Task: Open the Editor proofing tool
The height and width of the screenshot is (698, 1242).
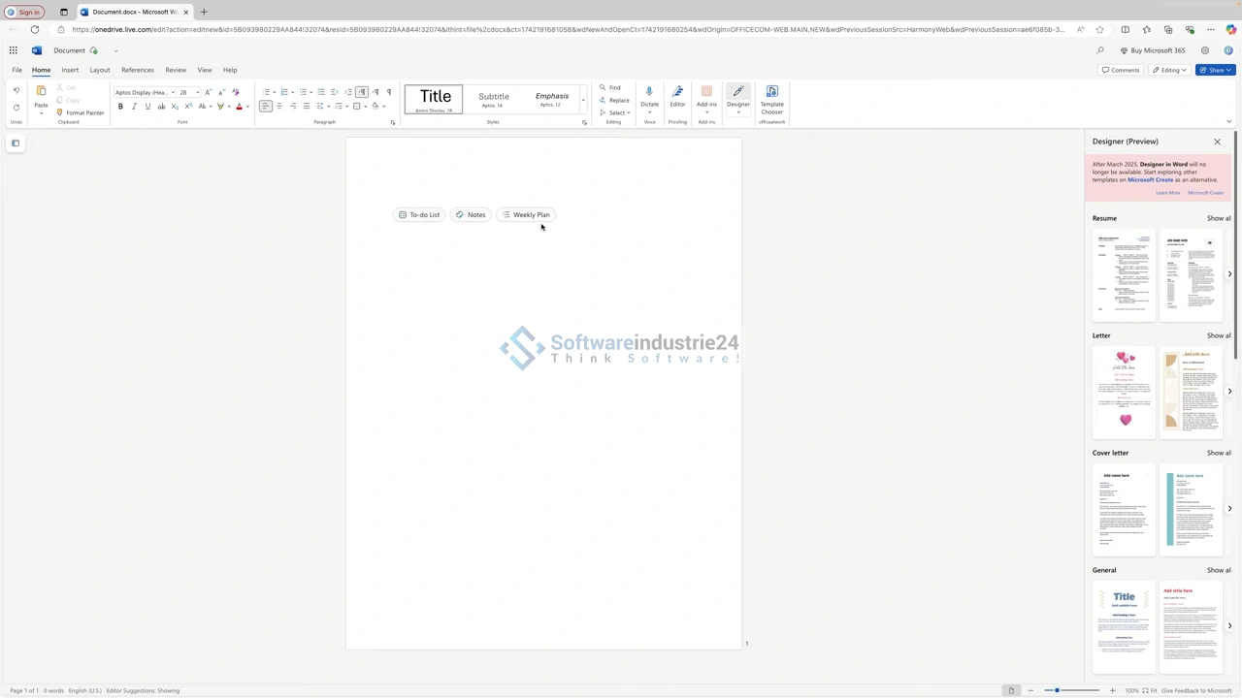Action: [x=677, y=92]
